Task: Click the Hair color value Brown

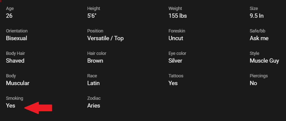Action: point(95,61)
